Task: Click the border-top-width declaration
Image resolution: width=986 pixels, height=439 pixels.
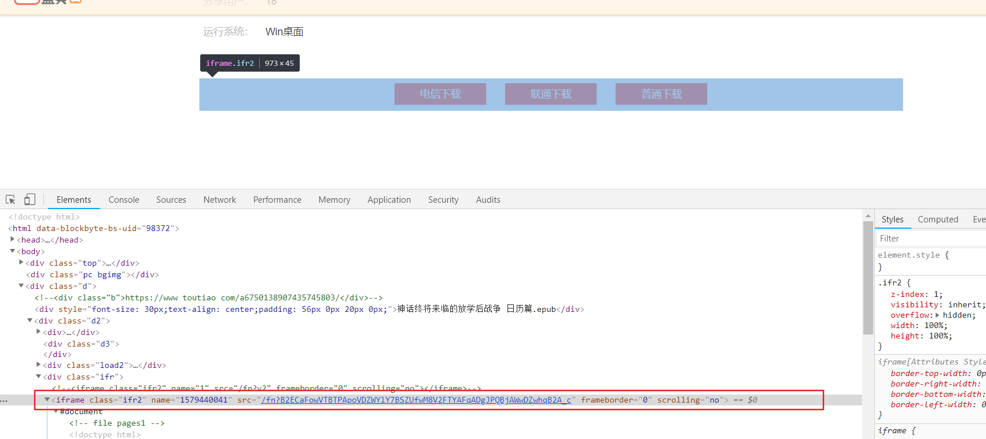Action: [x=938, y=373]
